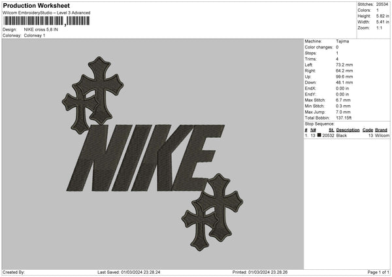Click the Color changes value 0
392x277 pixels.
pos(337,47)
